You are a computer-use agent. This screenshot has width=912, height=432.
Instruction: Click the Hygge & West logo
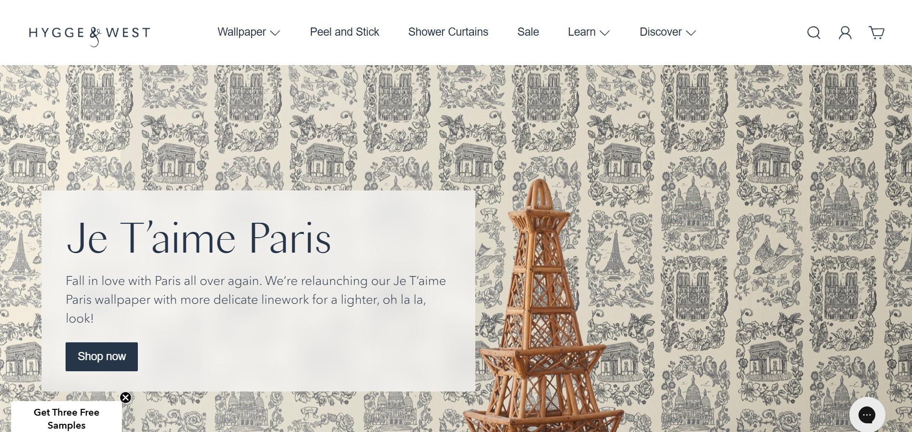pos(90,34)
